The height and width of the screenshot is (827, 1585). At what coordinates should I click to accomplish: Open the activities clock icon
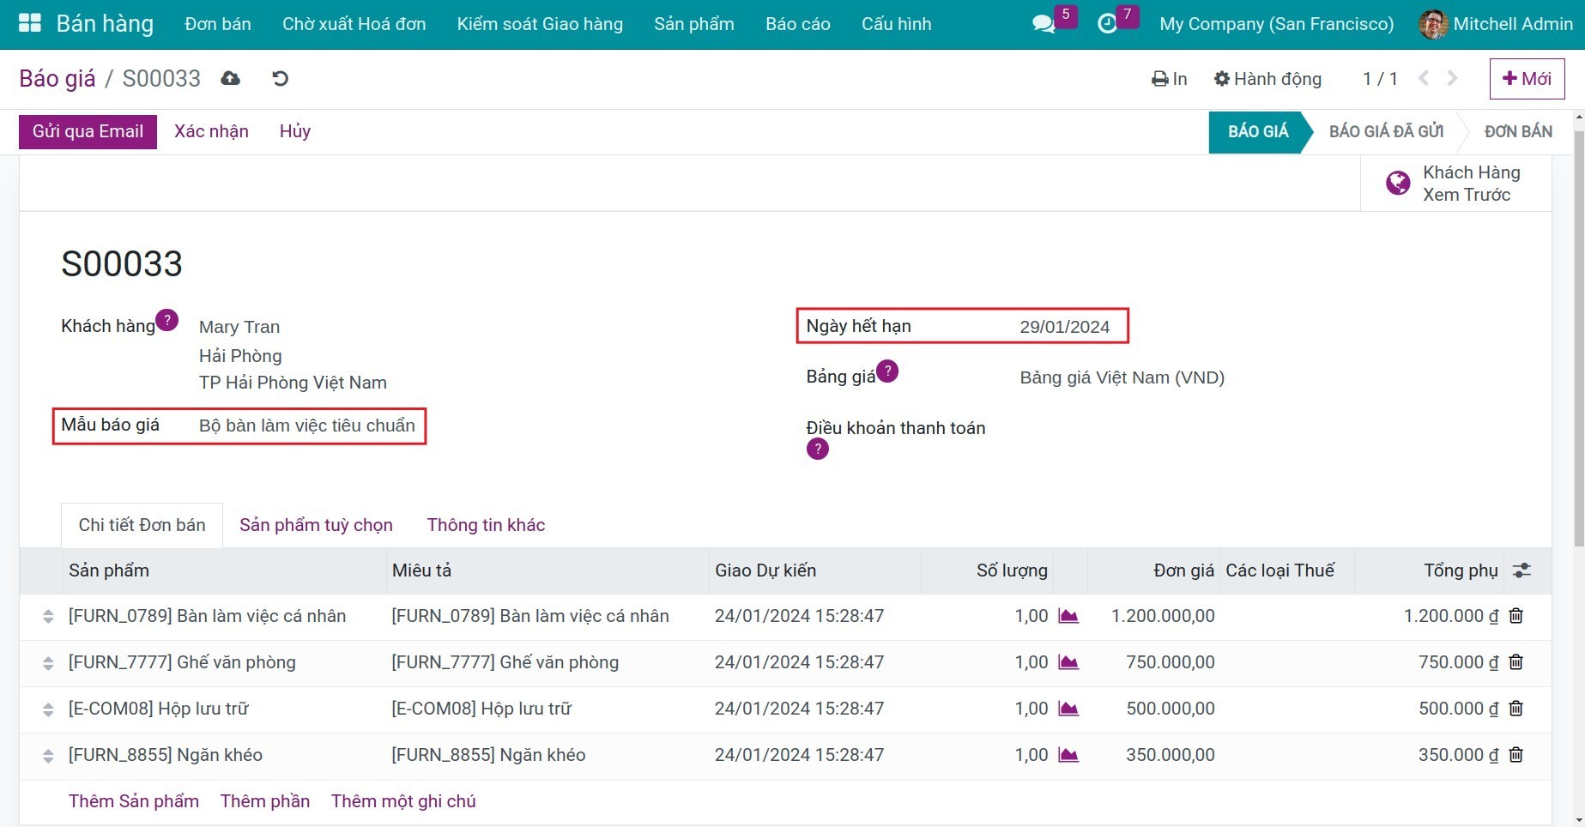point(1108,24)
